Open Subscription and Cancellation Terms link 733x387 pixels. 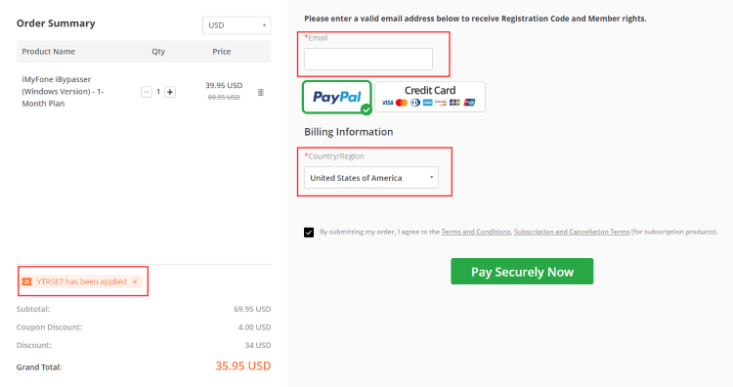[x=572, y=232]
